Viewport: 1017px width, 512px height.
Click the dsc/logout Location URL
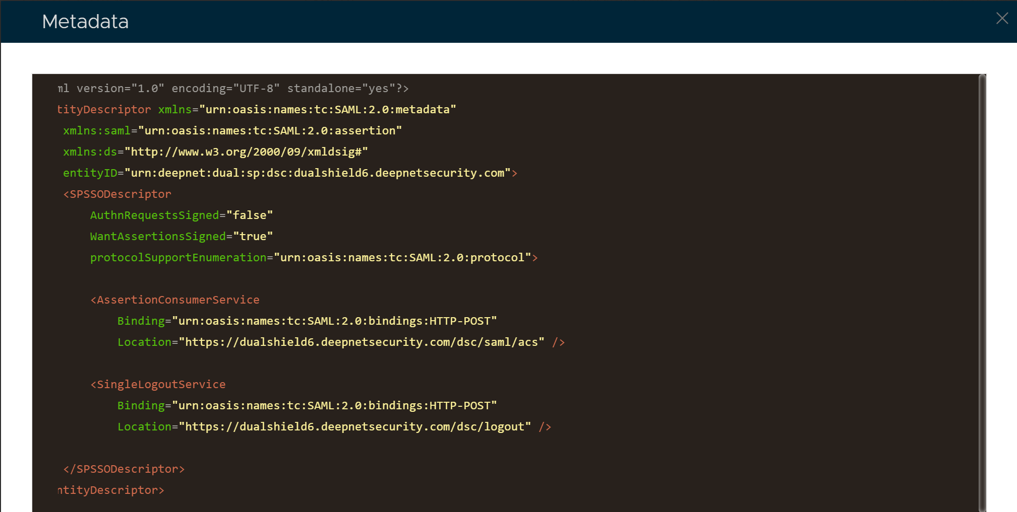pos(355,427)
